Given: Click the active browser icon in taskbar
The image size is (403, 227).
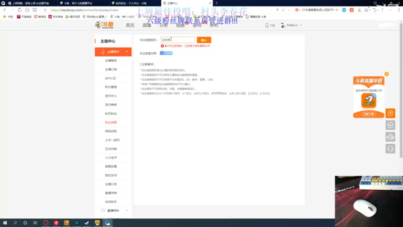Looking at the screenshot, I should (x=107, y=222).
